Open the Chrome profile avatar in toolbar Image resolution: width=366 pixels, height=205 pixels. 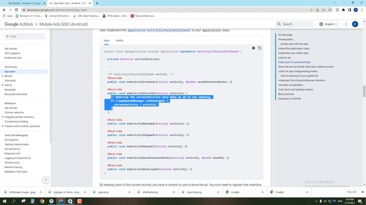click(x=356, y=10)
